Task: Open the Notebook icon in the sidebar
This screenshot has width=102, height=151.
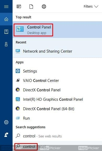Action: 6,32
